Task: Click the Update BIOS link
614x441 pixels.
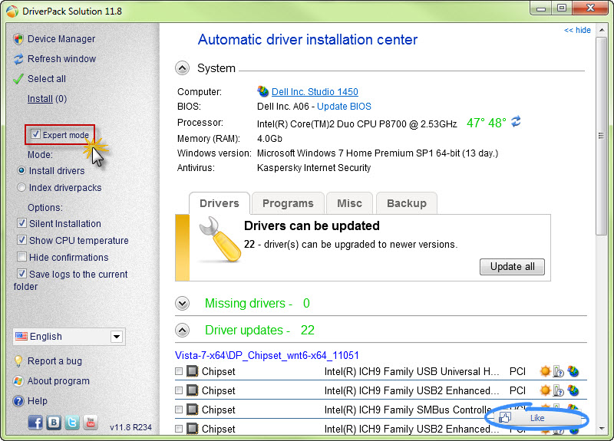Action: pos(344,107)
